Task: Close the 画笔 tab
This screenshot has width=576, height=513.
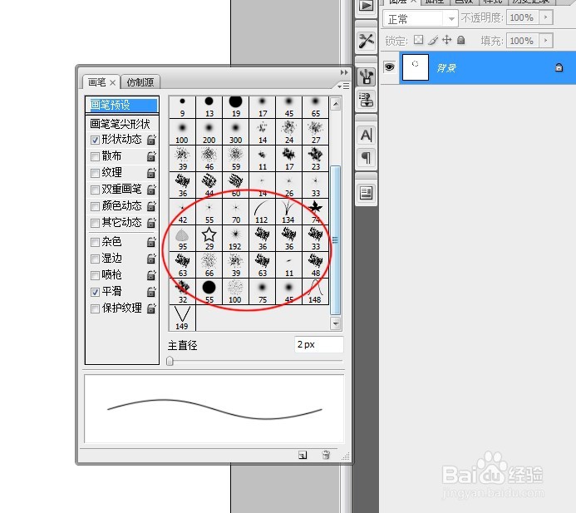Action: [113, 82]
